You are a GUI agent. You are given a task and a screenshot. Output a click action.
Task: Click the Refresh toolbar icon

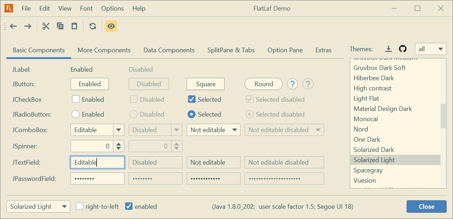pyautogui.click(x=93, y=26)
